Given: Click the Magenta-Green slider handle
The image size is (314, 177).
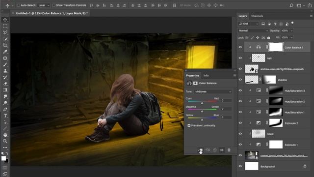Looking at the screenshot, I should (x=202, y=111).
